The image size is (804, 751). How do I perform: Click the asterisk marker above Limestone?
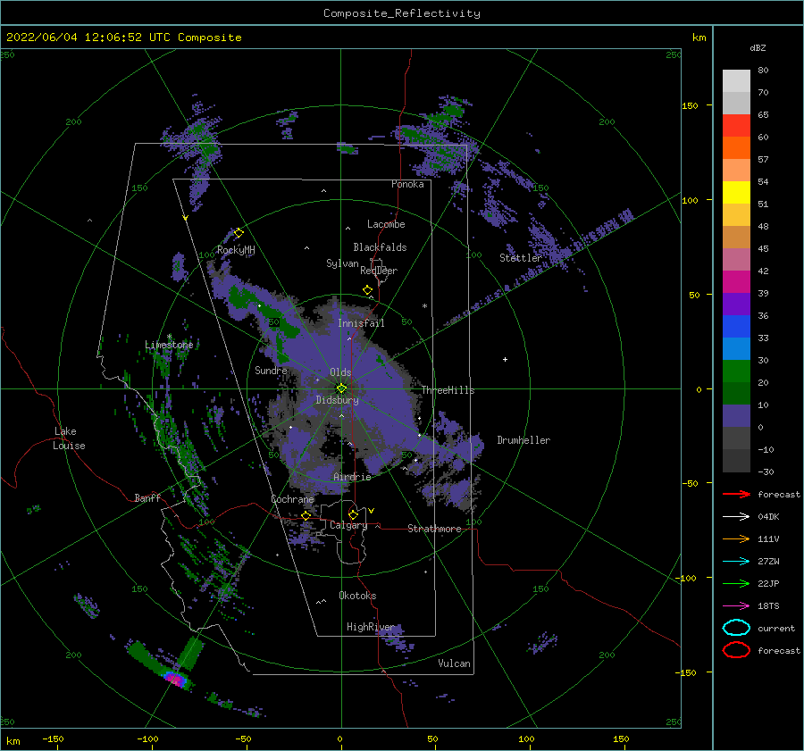click(169, 337)
